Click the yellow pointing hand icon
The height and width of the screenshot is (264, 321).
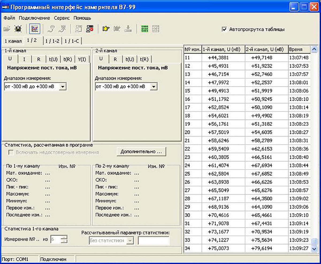[x=106, y=29]
